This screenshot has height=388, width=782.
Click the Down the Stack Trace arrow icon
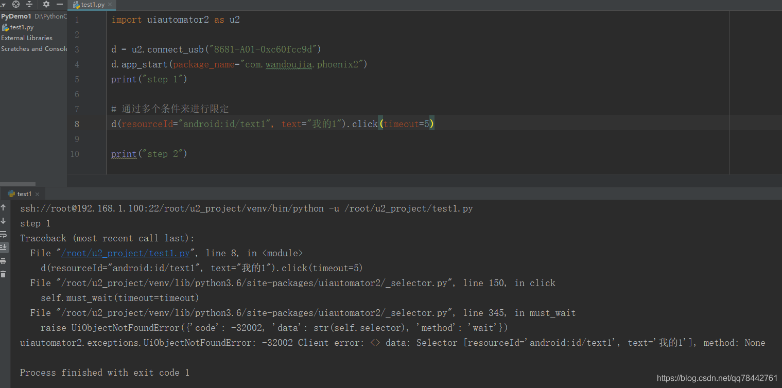point(4,221)
